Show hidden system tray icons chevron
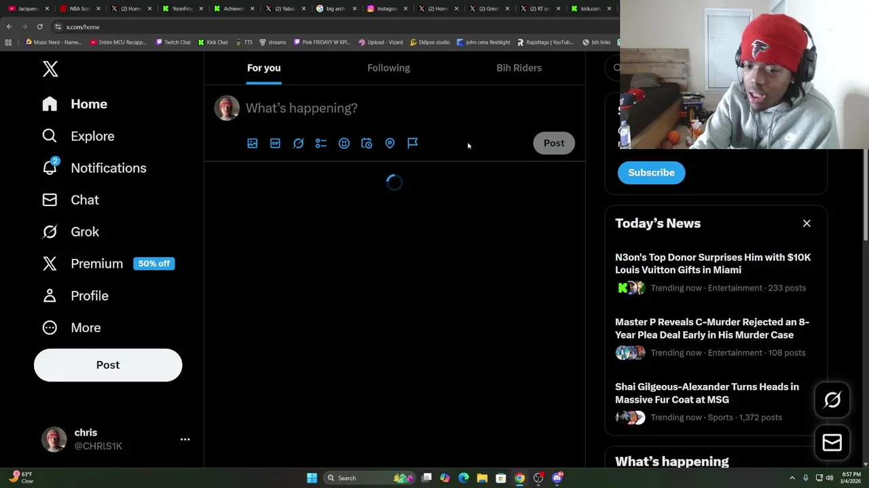 click(x=792, y=478)
